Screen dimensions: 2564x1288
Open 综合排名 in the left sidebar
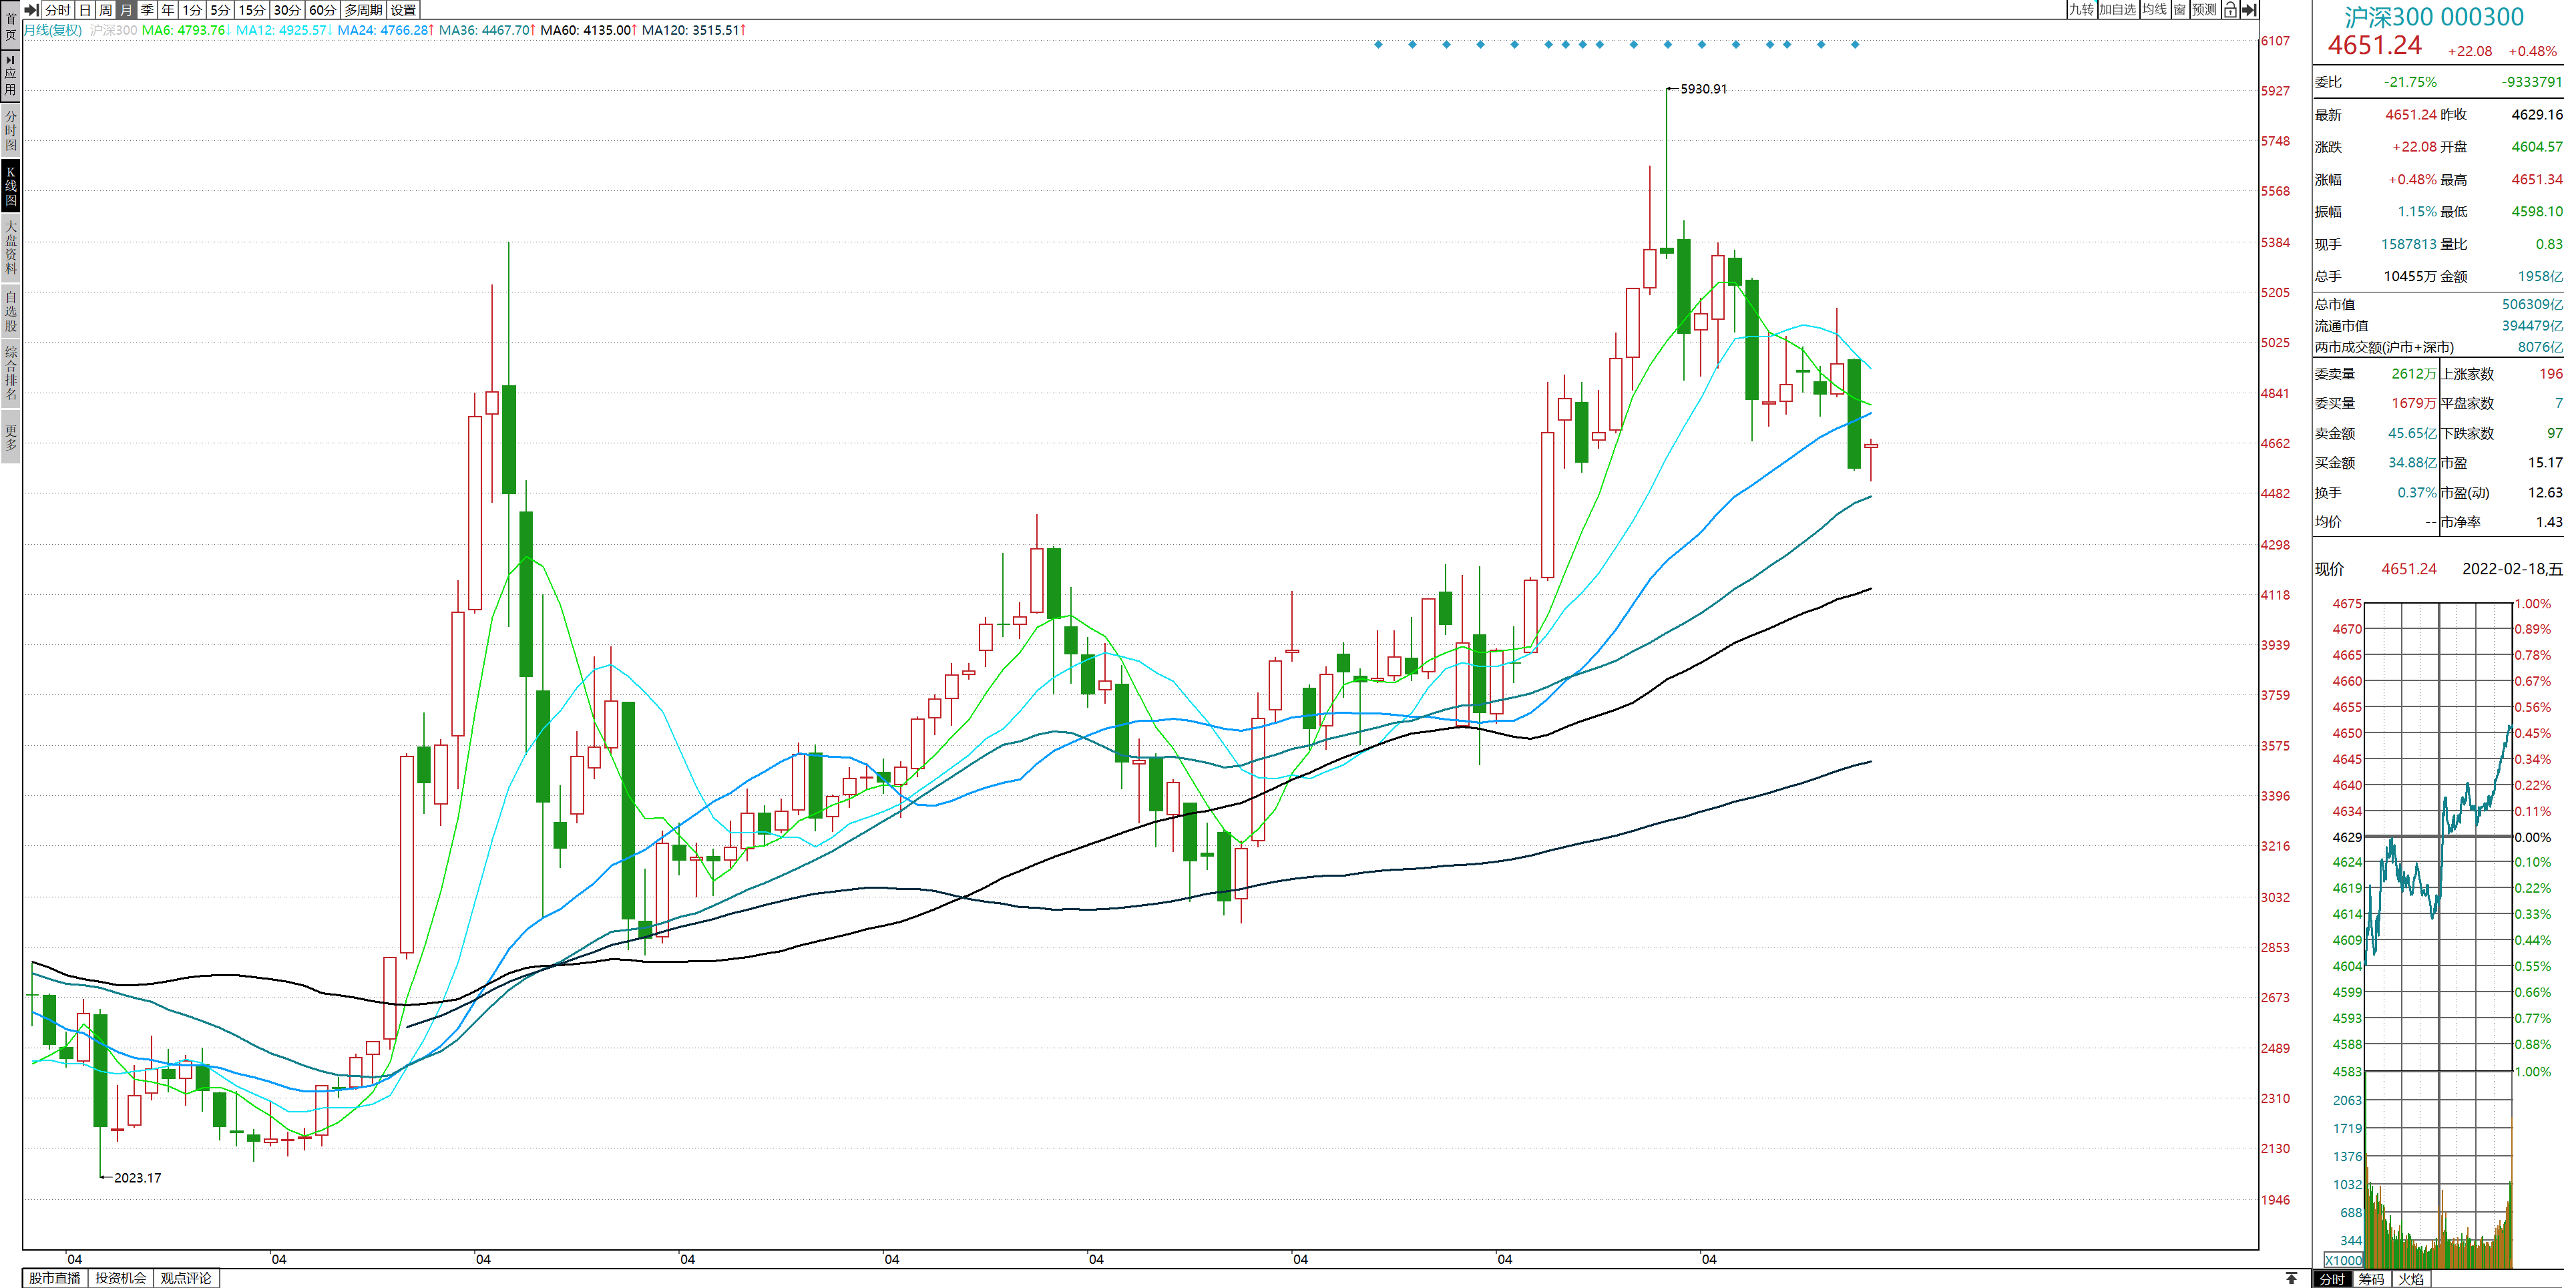[x=10, y=373]
